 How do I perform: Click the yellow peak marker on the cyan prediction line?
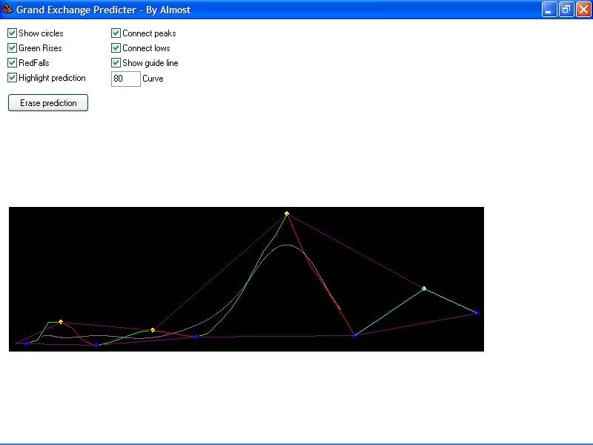click(424, 289)
